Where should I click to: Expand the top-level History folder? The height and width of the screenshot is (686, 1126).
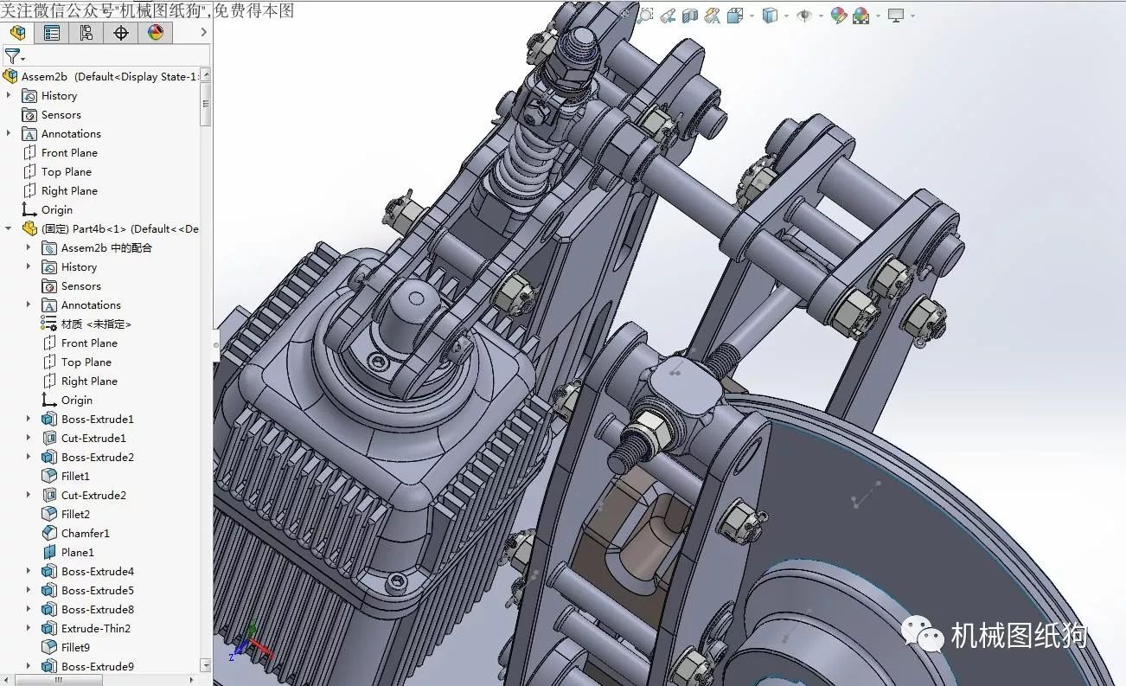click(x=10, y=95)
